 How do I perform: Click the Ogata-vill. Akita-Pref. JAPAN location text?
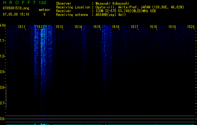(140, 7)
